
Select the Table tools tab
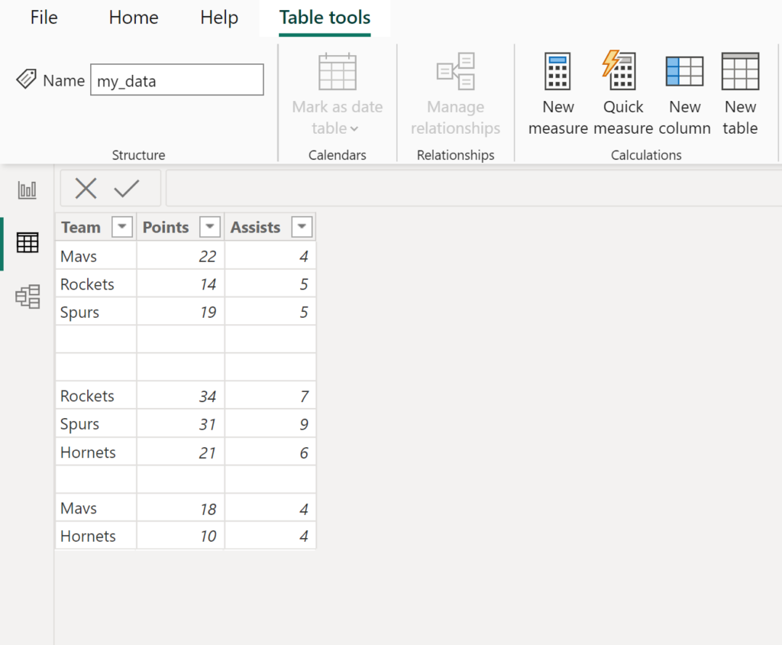pos(325,18)
